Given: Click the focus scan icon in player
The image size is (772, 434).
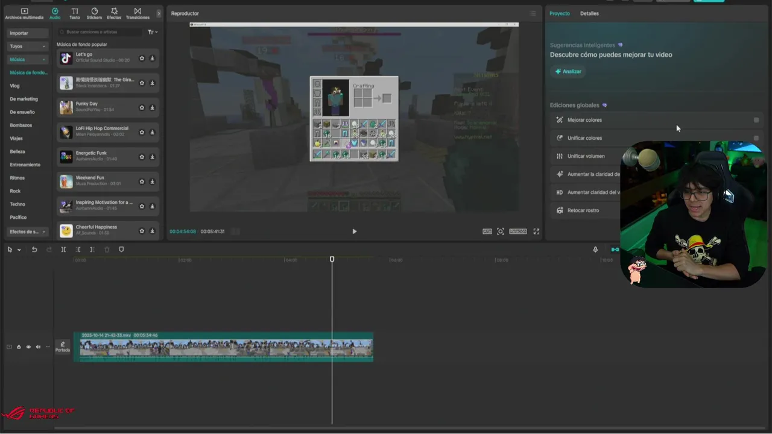Looking at the screenshot, I should pos(501,231).
